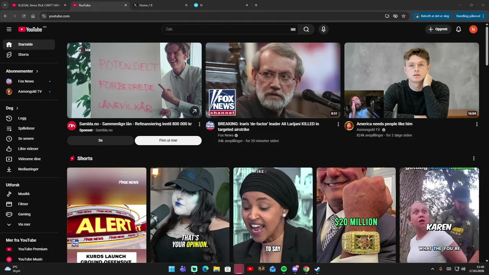Open Se senere list
Screen dimensions: 489x275
click(29, 139)
